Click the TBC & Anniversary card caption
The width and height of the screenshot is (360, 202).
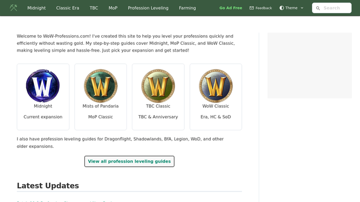tap(158, 117)
